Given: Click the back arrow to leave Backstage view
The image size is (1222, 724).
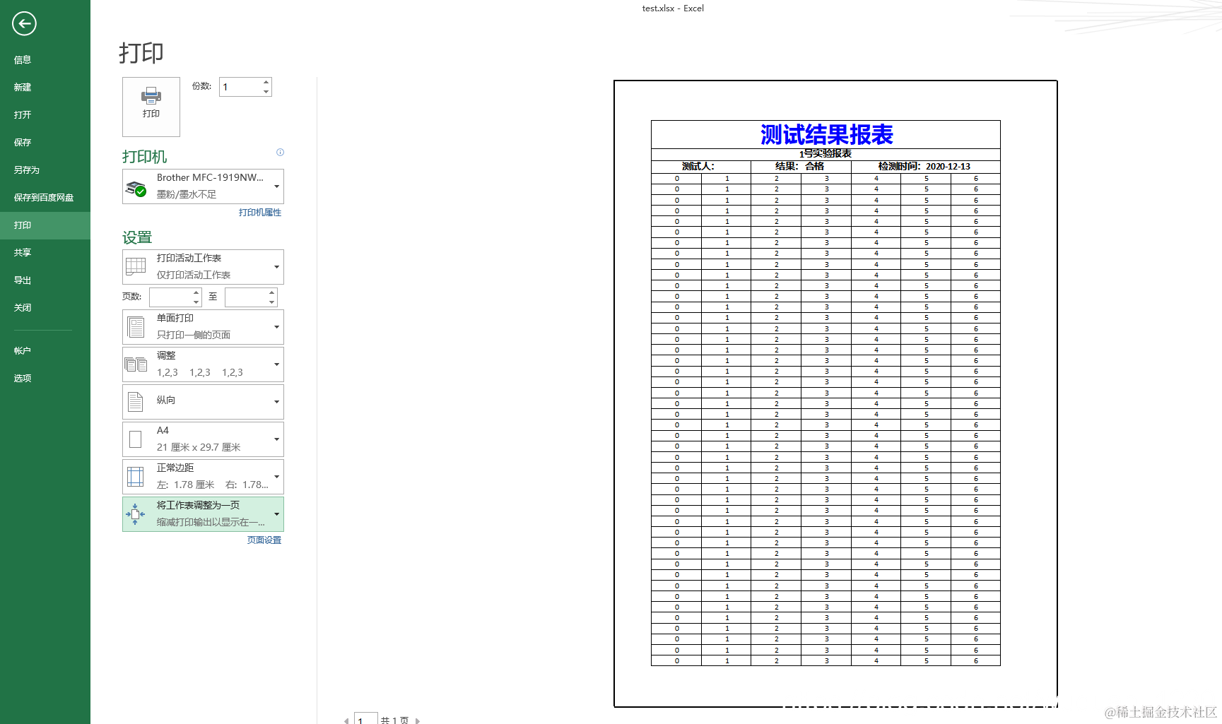Looking at the screenshot, I should click(x=23, y=23).
